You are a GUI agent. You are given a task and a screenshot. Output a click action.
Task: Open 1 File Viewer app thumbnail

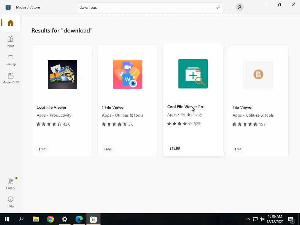click(128, 74)
